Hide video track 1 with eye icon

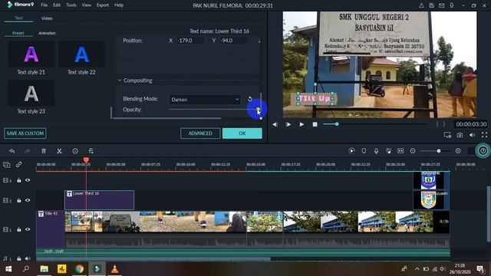[x=28, y=229]
